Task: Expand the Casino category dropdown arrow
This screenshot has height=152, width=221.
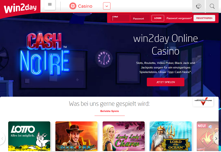Action: coord(107,6)
